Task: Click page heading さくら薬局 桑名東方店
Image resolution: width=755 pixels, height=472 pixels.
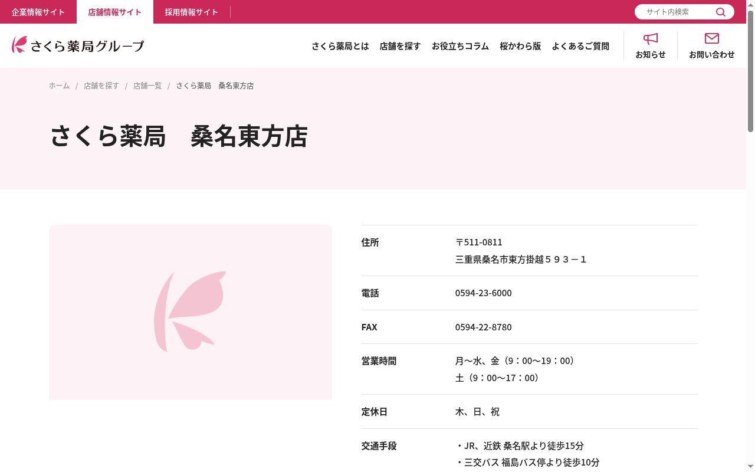Action: tap(179, 136)
